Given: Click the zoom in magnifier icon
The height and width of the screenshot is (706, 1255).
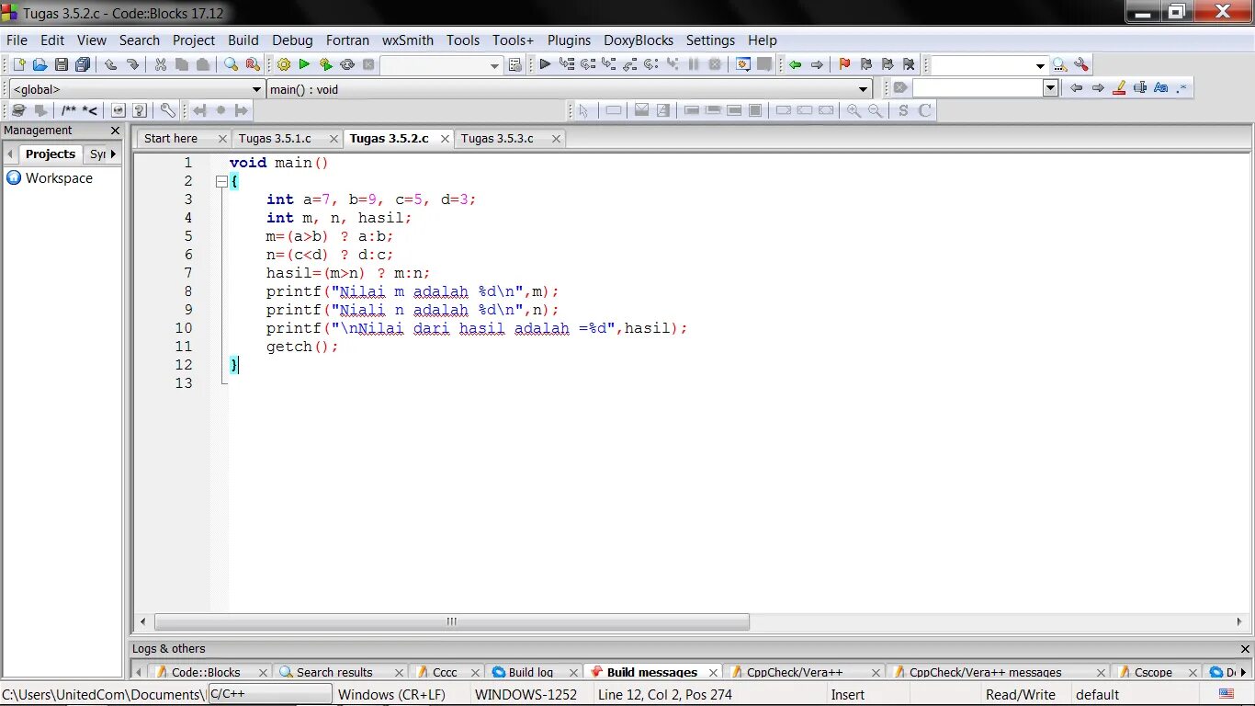Looking at the screenshot, I should tap(854, 110).
